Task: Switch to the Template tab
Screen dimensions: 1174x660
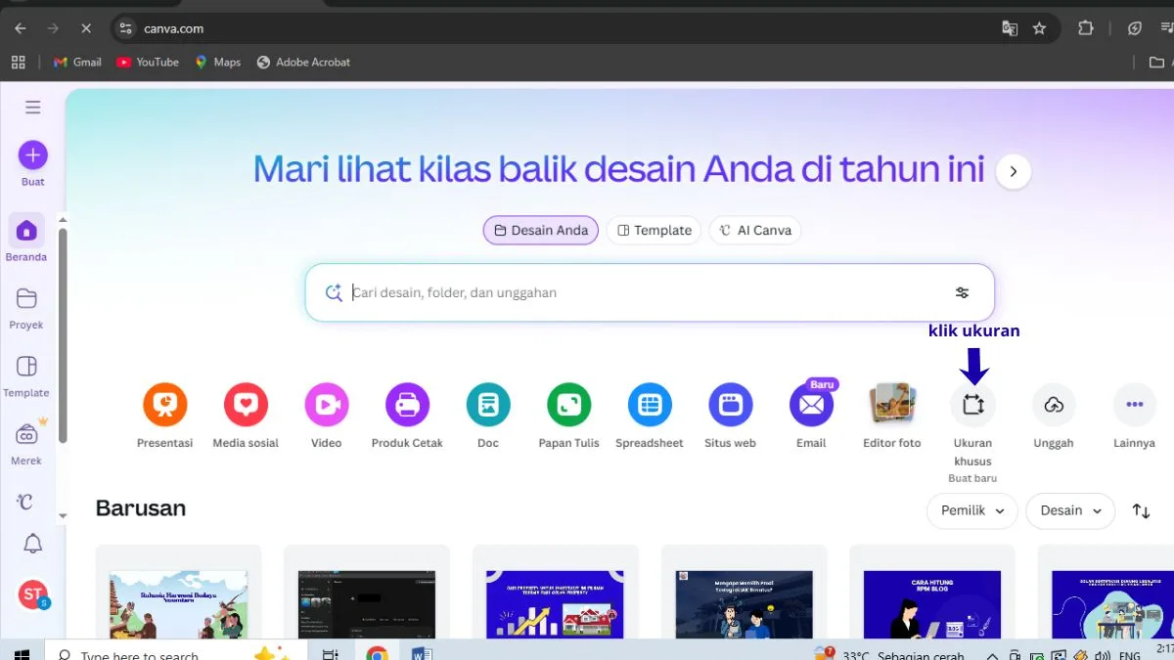Action: point(654,231)
